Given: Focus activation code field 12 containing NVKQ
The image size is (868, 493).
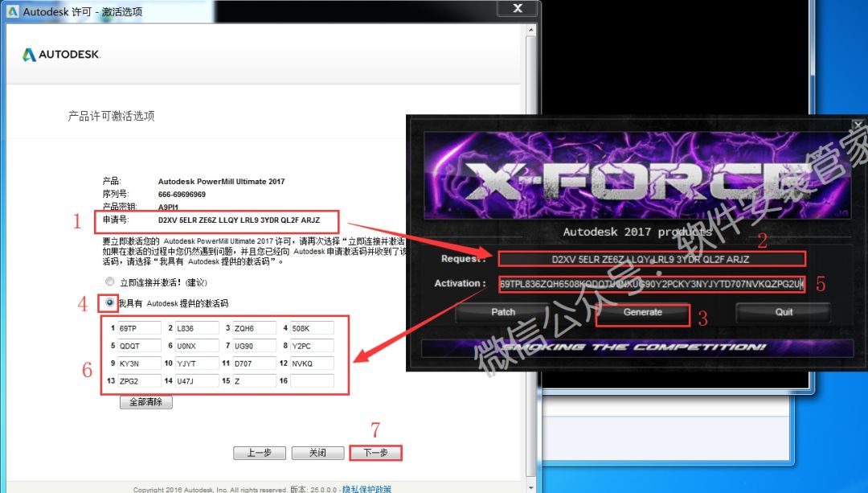Looking at the screenshot, I should pos(312,364).
